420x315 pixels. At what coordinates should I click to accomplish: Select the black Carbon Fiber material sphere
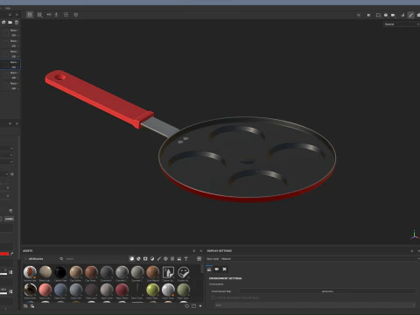pyautogui.click(x=60, y=272)
